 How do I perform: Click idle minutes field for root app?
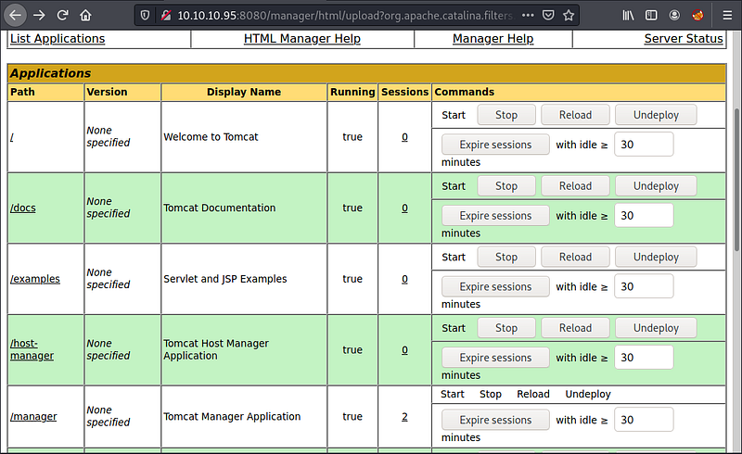(x=644, y=145)
